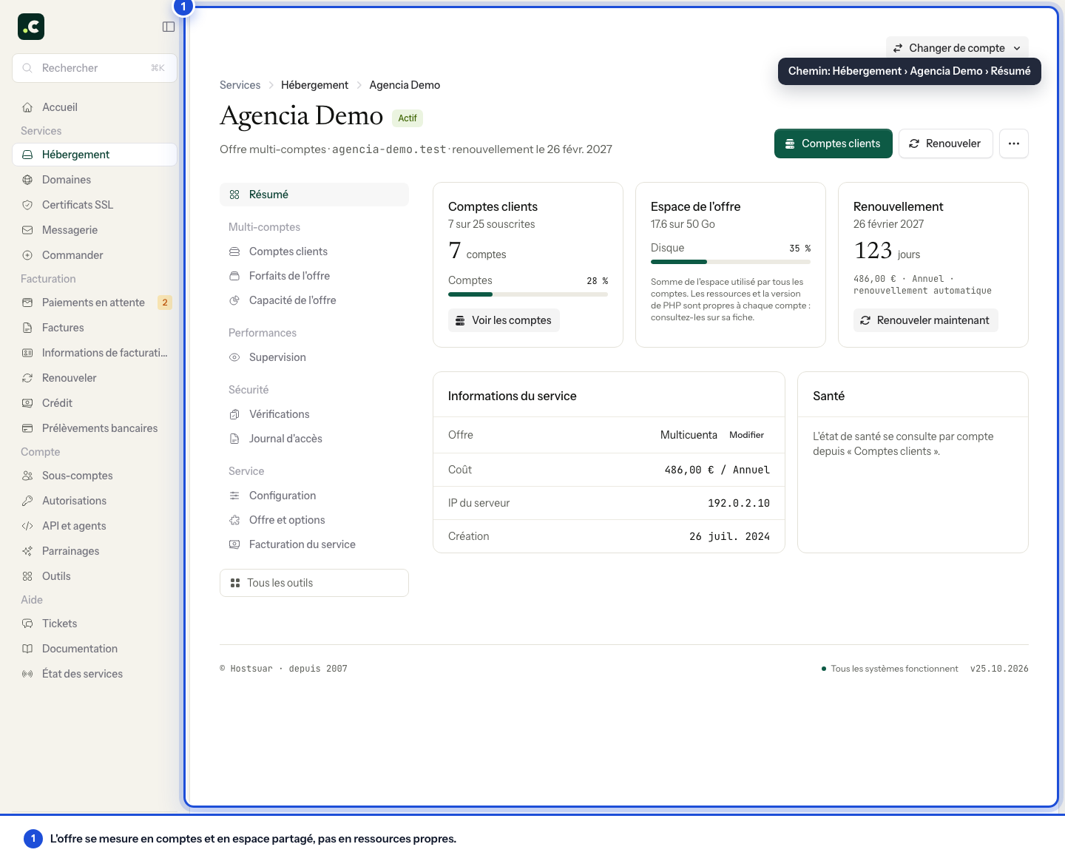Open Capacité de l'offre section
The width and height of the screenshot is (1065, 861).
[314, 300]
